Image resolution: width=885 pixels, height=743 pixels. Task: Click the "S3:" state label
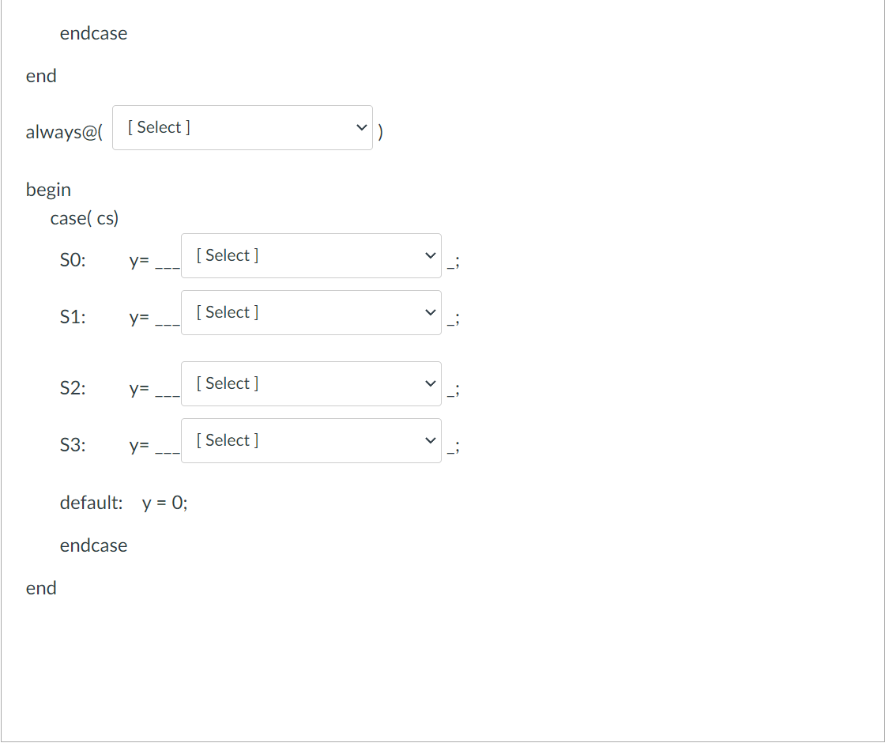73,446
